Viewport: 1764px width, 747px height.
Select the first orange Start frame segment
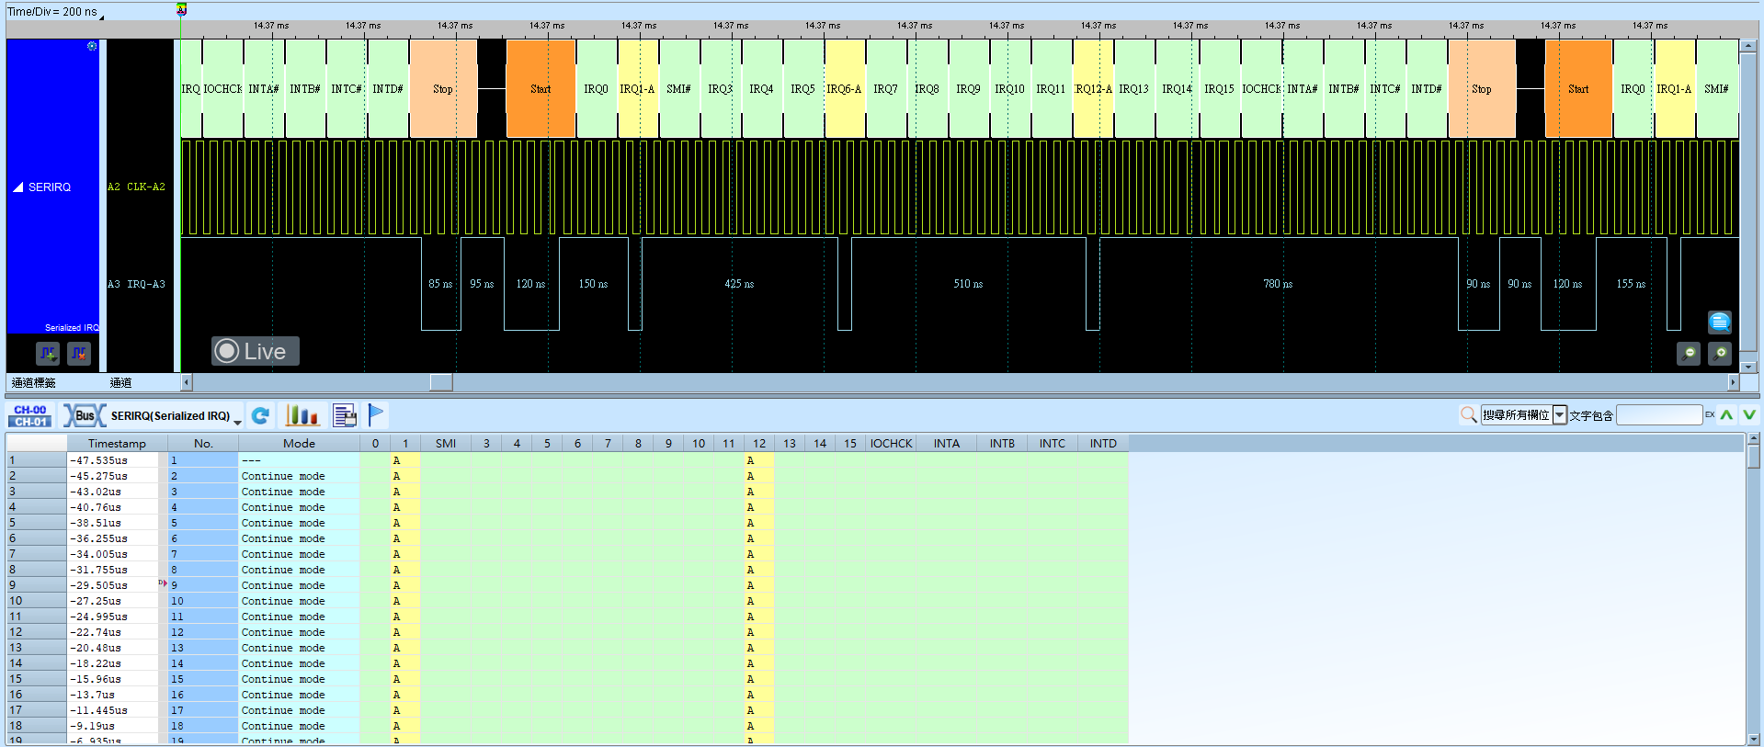541,89
